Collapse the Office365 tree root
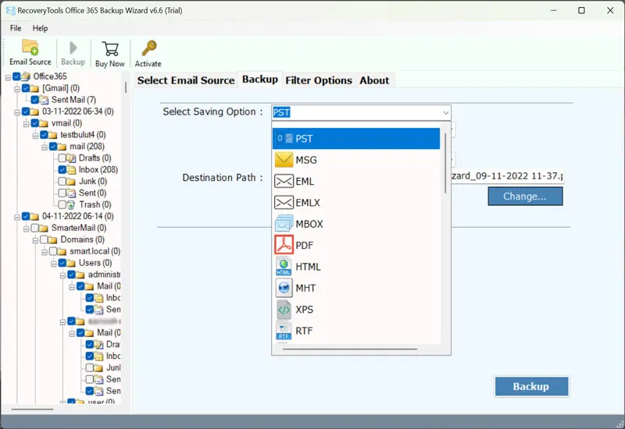The height and width of the screenshot is (429, 625). pyautogui.click(x=7, y=76)
